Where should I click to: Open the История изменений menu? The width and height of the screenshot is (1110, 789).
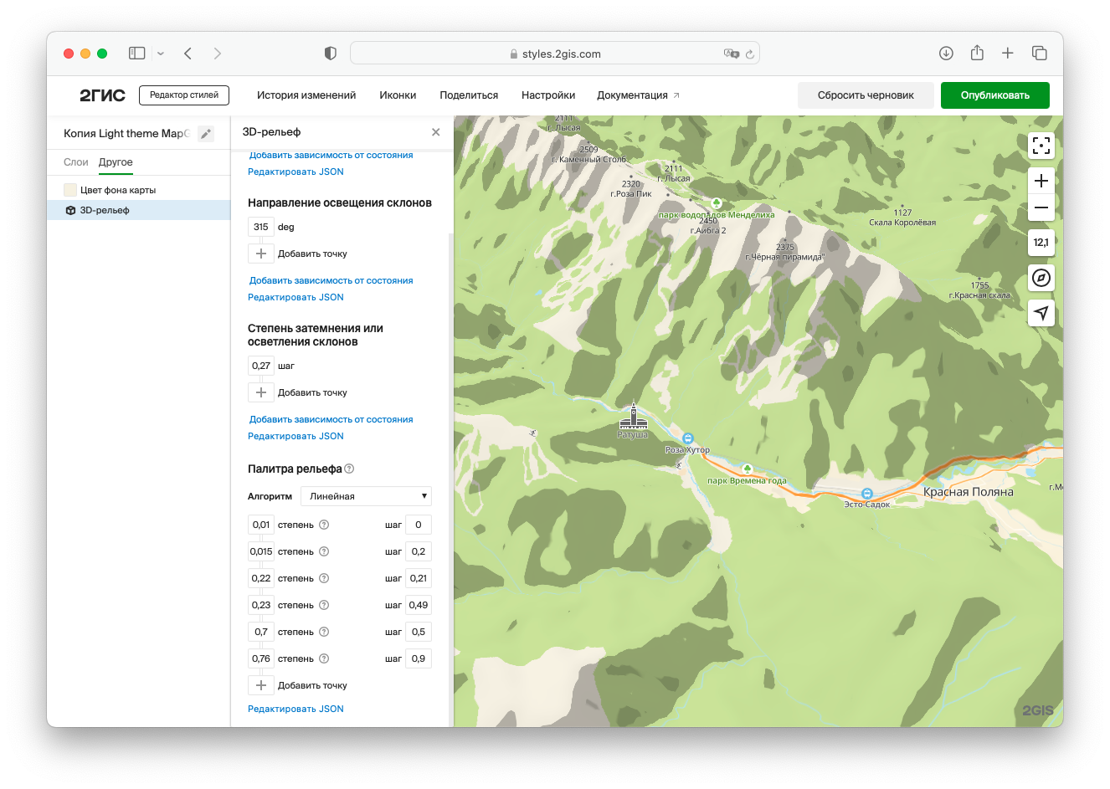coord(306,95)
